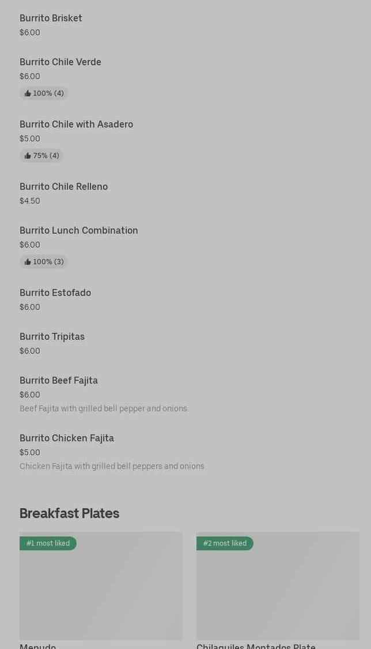Click the #1 most liked badge
The height and width of the screenshot is (649, 371).
[x=48, y=543]
